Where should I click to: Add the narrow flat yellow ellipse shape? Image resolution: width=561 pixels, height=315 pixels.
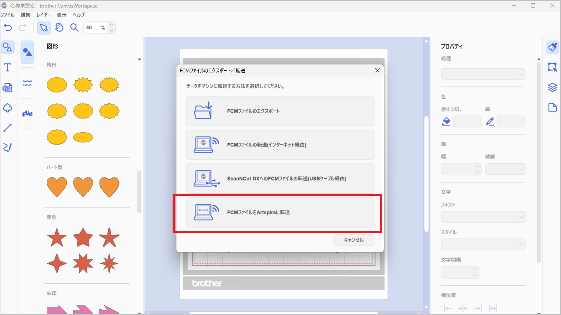[x=83, y=137]
